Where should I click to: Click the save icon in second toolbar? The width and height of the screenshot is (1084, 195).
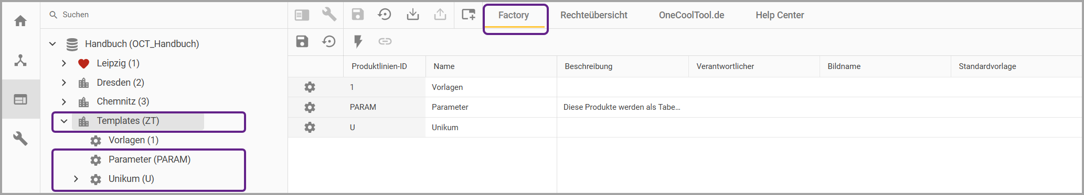302,41
